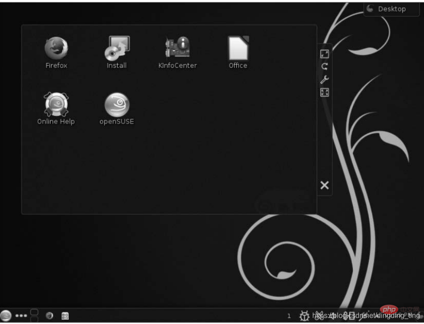Click the widget resize handle icon
This screenshot has height=324, width=424.
[324, 54]
